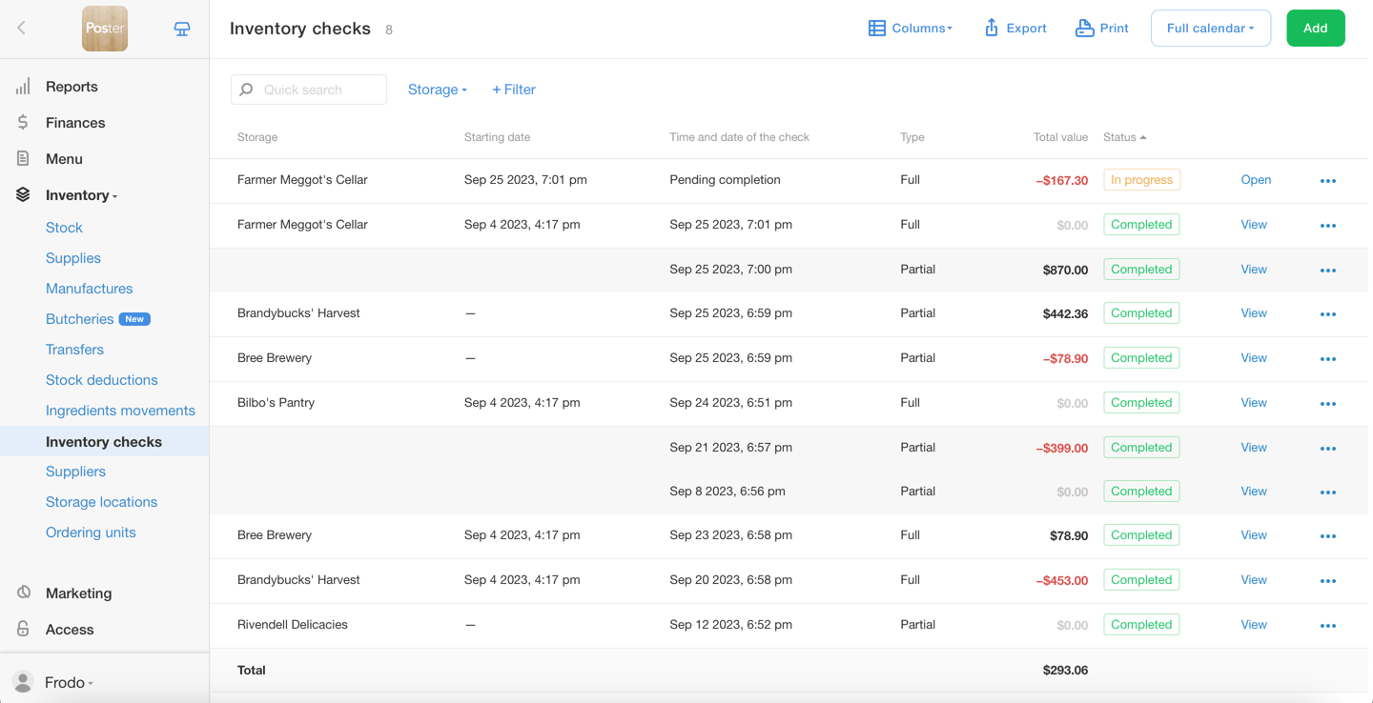Click the In progress status badge
The width and height of the screenshot is (1373, 703).
pos(1141,180)
